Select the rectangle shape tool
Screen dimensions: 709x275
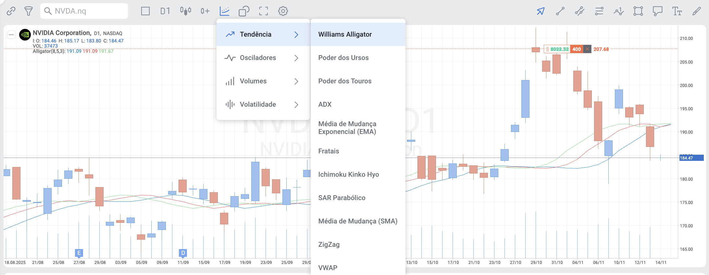[x=638, y=11]
